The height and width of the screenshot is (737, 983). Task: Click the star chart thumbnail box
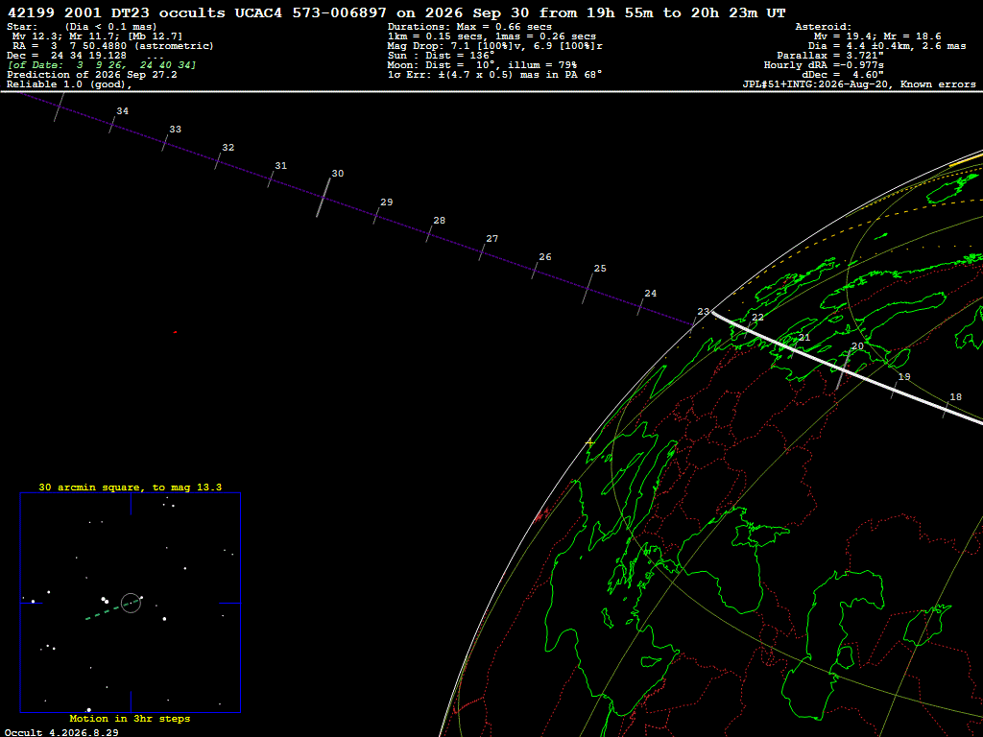pos(131,603)
